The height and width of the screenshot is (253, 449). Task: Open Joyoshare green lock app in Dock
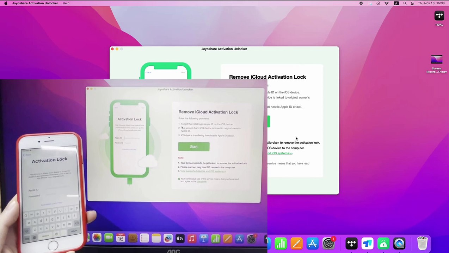click(383, 243)
